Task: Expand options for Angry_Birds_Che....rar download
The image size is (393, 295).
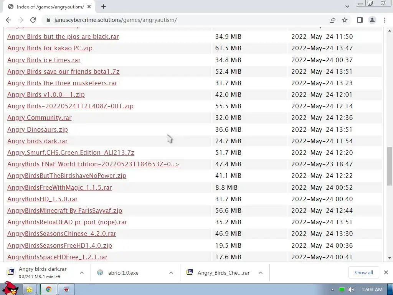Action: click(x=261, y=273)
